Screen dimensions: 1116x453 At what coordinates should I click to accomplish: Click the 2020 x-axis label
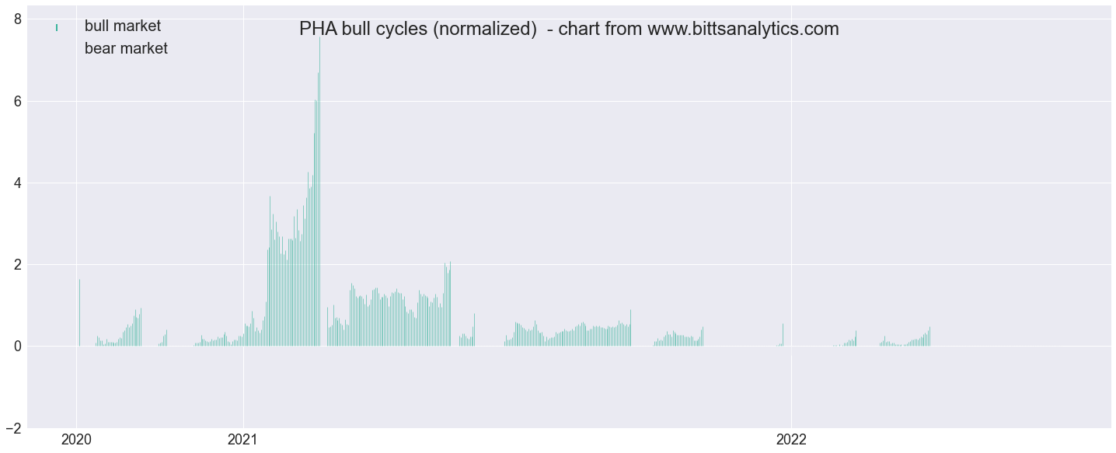coord(76,440)
